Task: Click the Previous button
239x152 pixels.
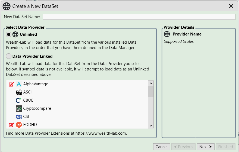Action: coord(183,147)
